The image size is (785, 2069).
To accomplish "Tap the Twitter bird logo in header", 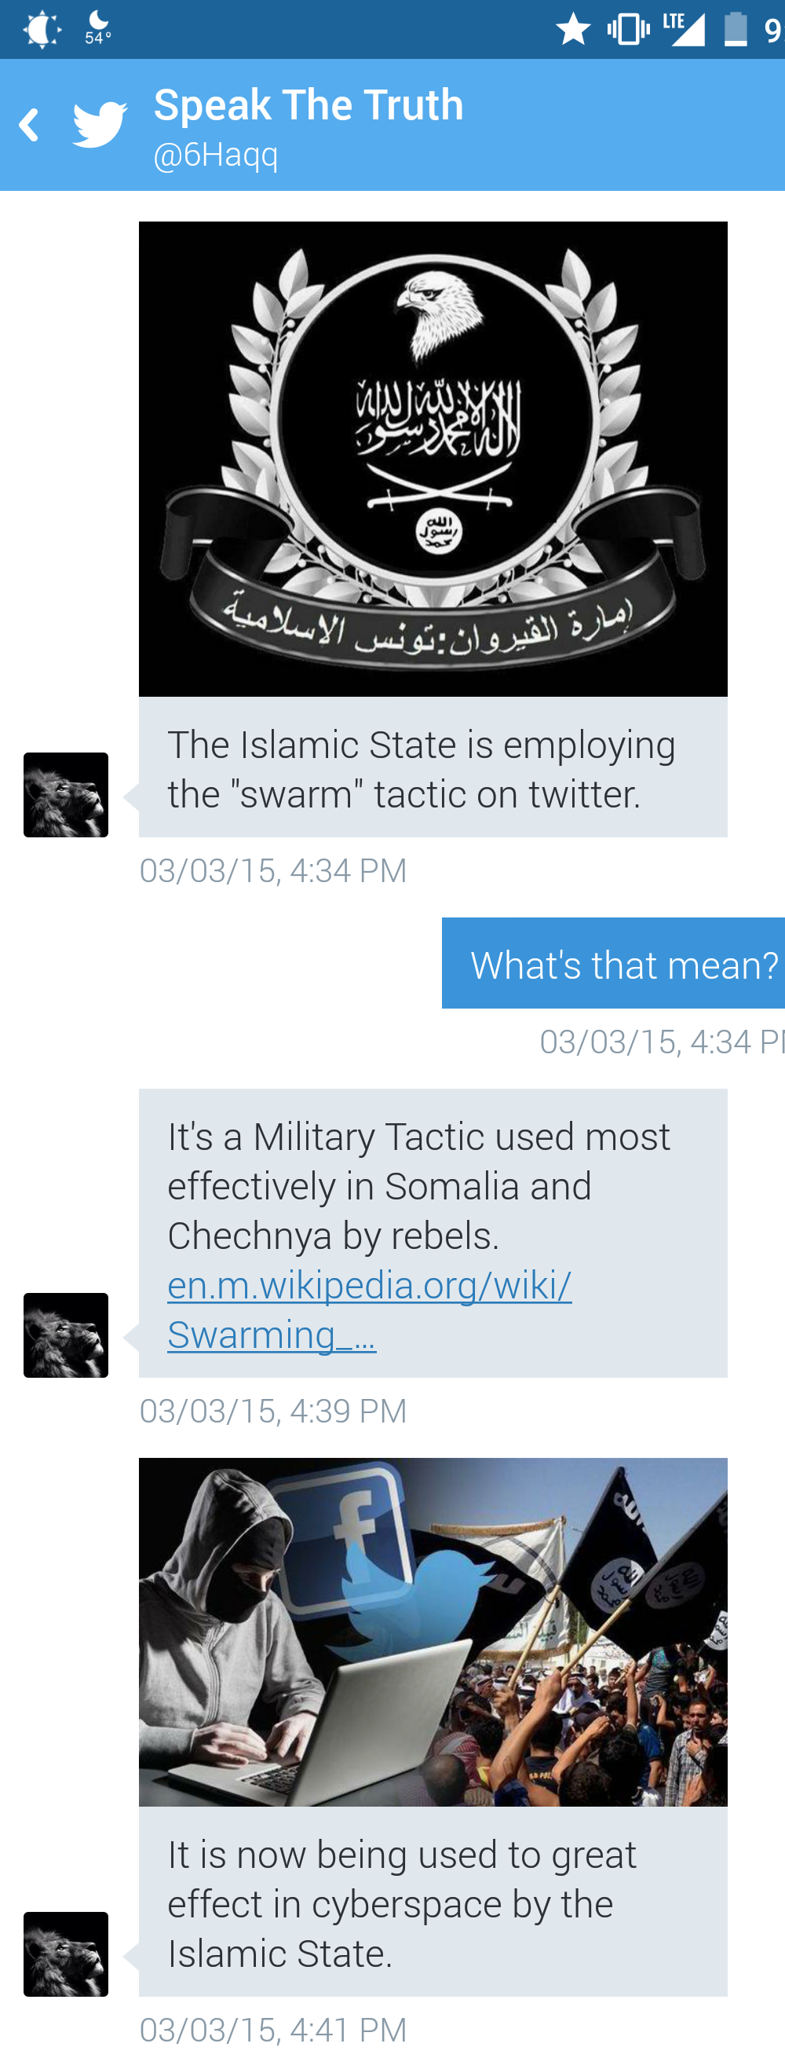I will 100,124.
